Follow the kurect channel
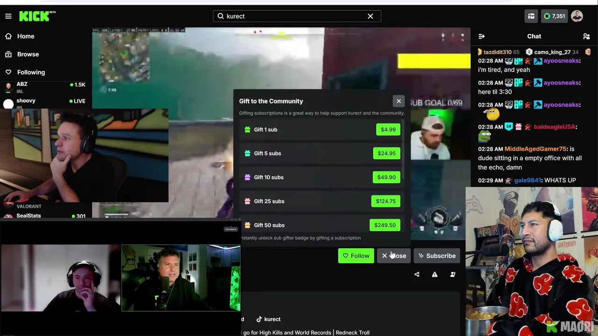This screenshot has width=598, height=336. click(356, 256)
